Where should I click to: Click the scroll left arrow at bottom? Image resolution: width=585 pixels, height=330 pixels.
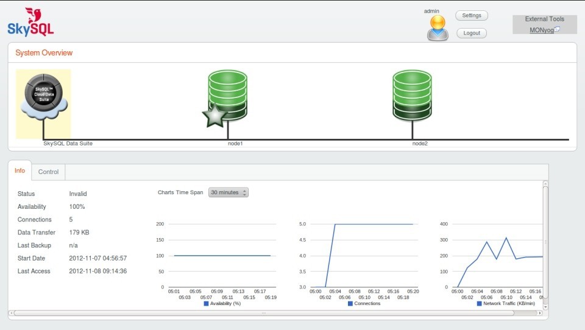11,313
